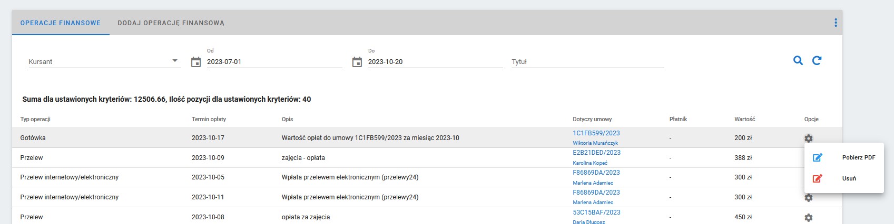This screenshot has height=224, width=894.
Task: Open the three-dot options menu
Action: point(836,23)
